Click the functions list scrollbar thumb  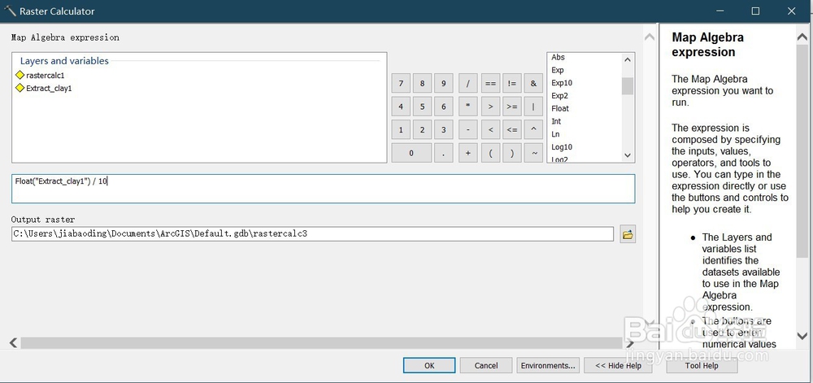628,86
